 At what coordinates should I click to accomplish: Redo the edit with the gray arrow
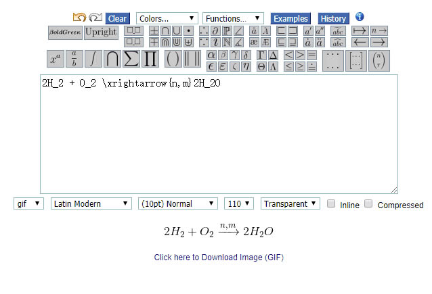(x=95, y=18)
